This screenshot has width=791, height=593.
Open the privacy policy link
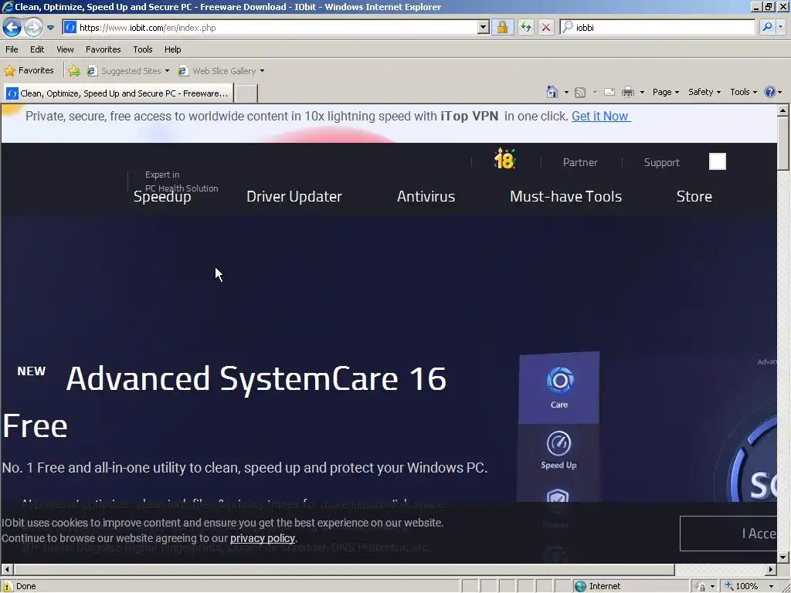pos(263,538)
